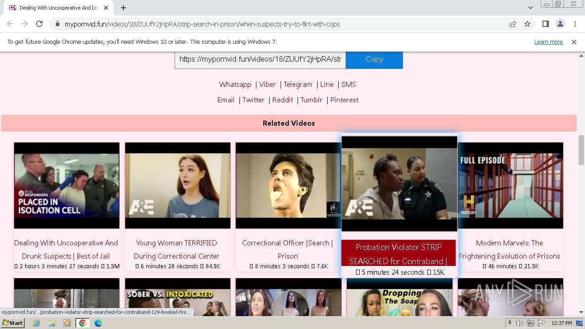This screenshot has width=585, height=329.
Task: Select the Related Videos header bar
Action: click(289, 123)
